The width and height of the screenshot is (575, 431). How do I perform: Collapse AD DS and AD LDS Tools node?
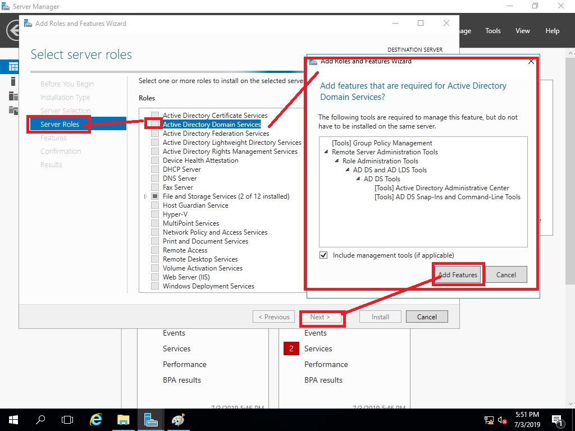[x=347, y=169]
